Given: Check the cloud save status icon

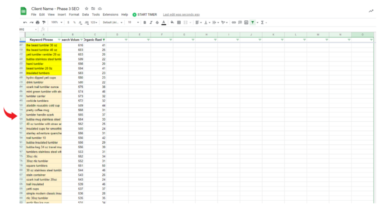Looking at the screenshot, I should pos(100,9).
